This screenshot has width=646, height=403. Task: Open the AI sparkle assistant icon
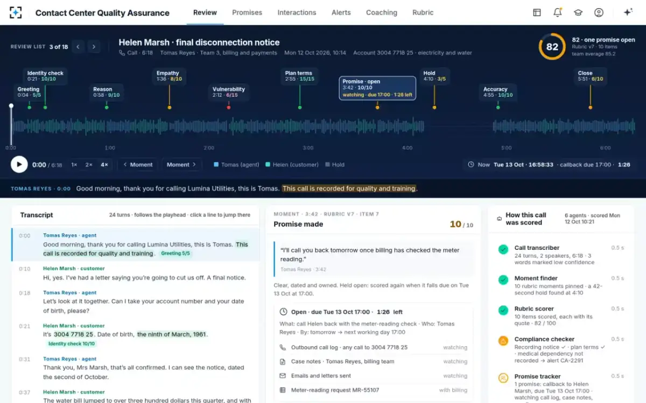pyautogui.click(x=628, y=12)
